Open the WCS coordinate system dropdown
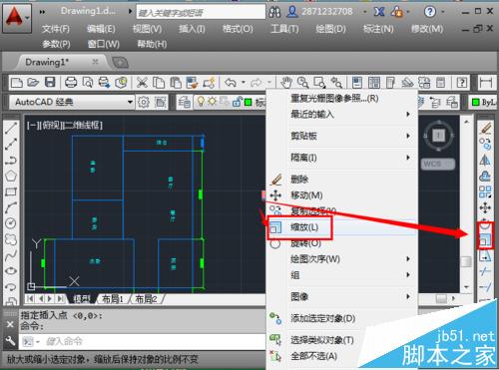499x370 pixels. tap(438, 164)
